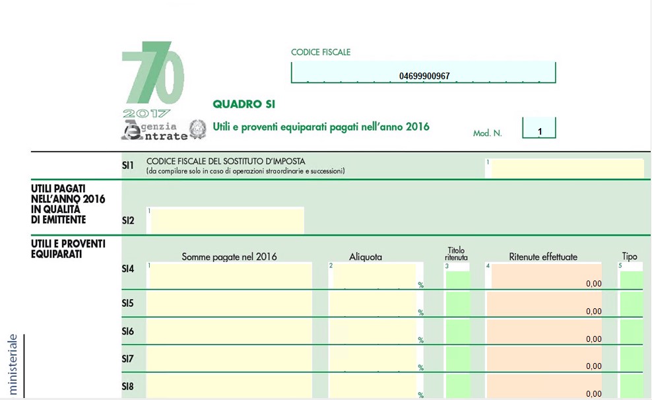This screenshot has height=400, width=652.
Task: Click SI8 Ritenute effettuate field
Action: [x=544, y=386]
